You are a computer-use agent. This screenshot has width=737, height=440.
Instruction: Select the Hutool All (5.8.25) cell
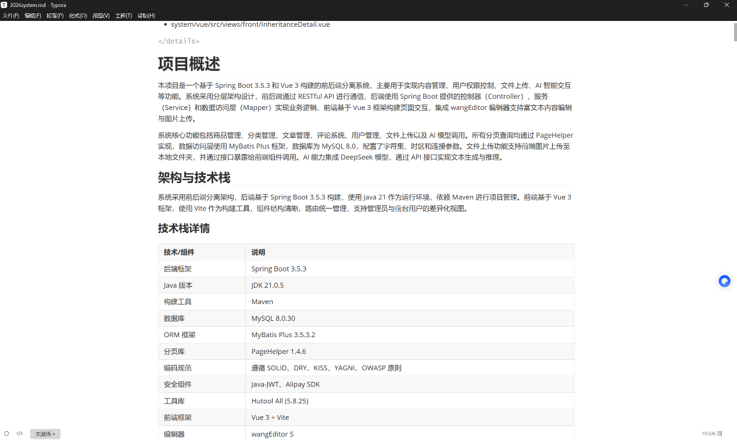(x=410, y=401)
